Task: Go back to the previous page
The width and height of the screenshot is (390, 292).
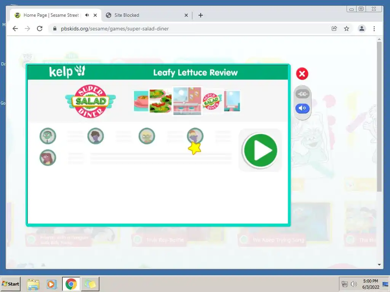Action: click(15, 29)
